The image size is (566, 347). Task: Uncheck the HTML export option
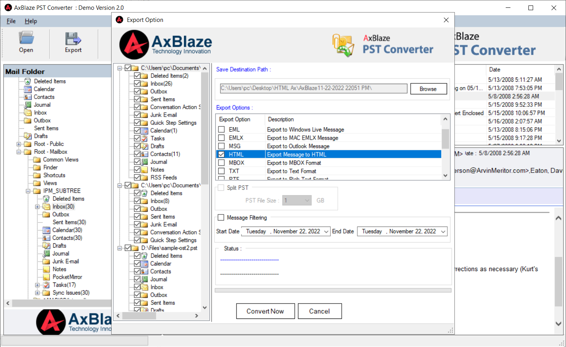click(222, 155)
